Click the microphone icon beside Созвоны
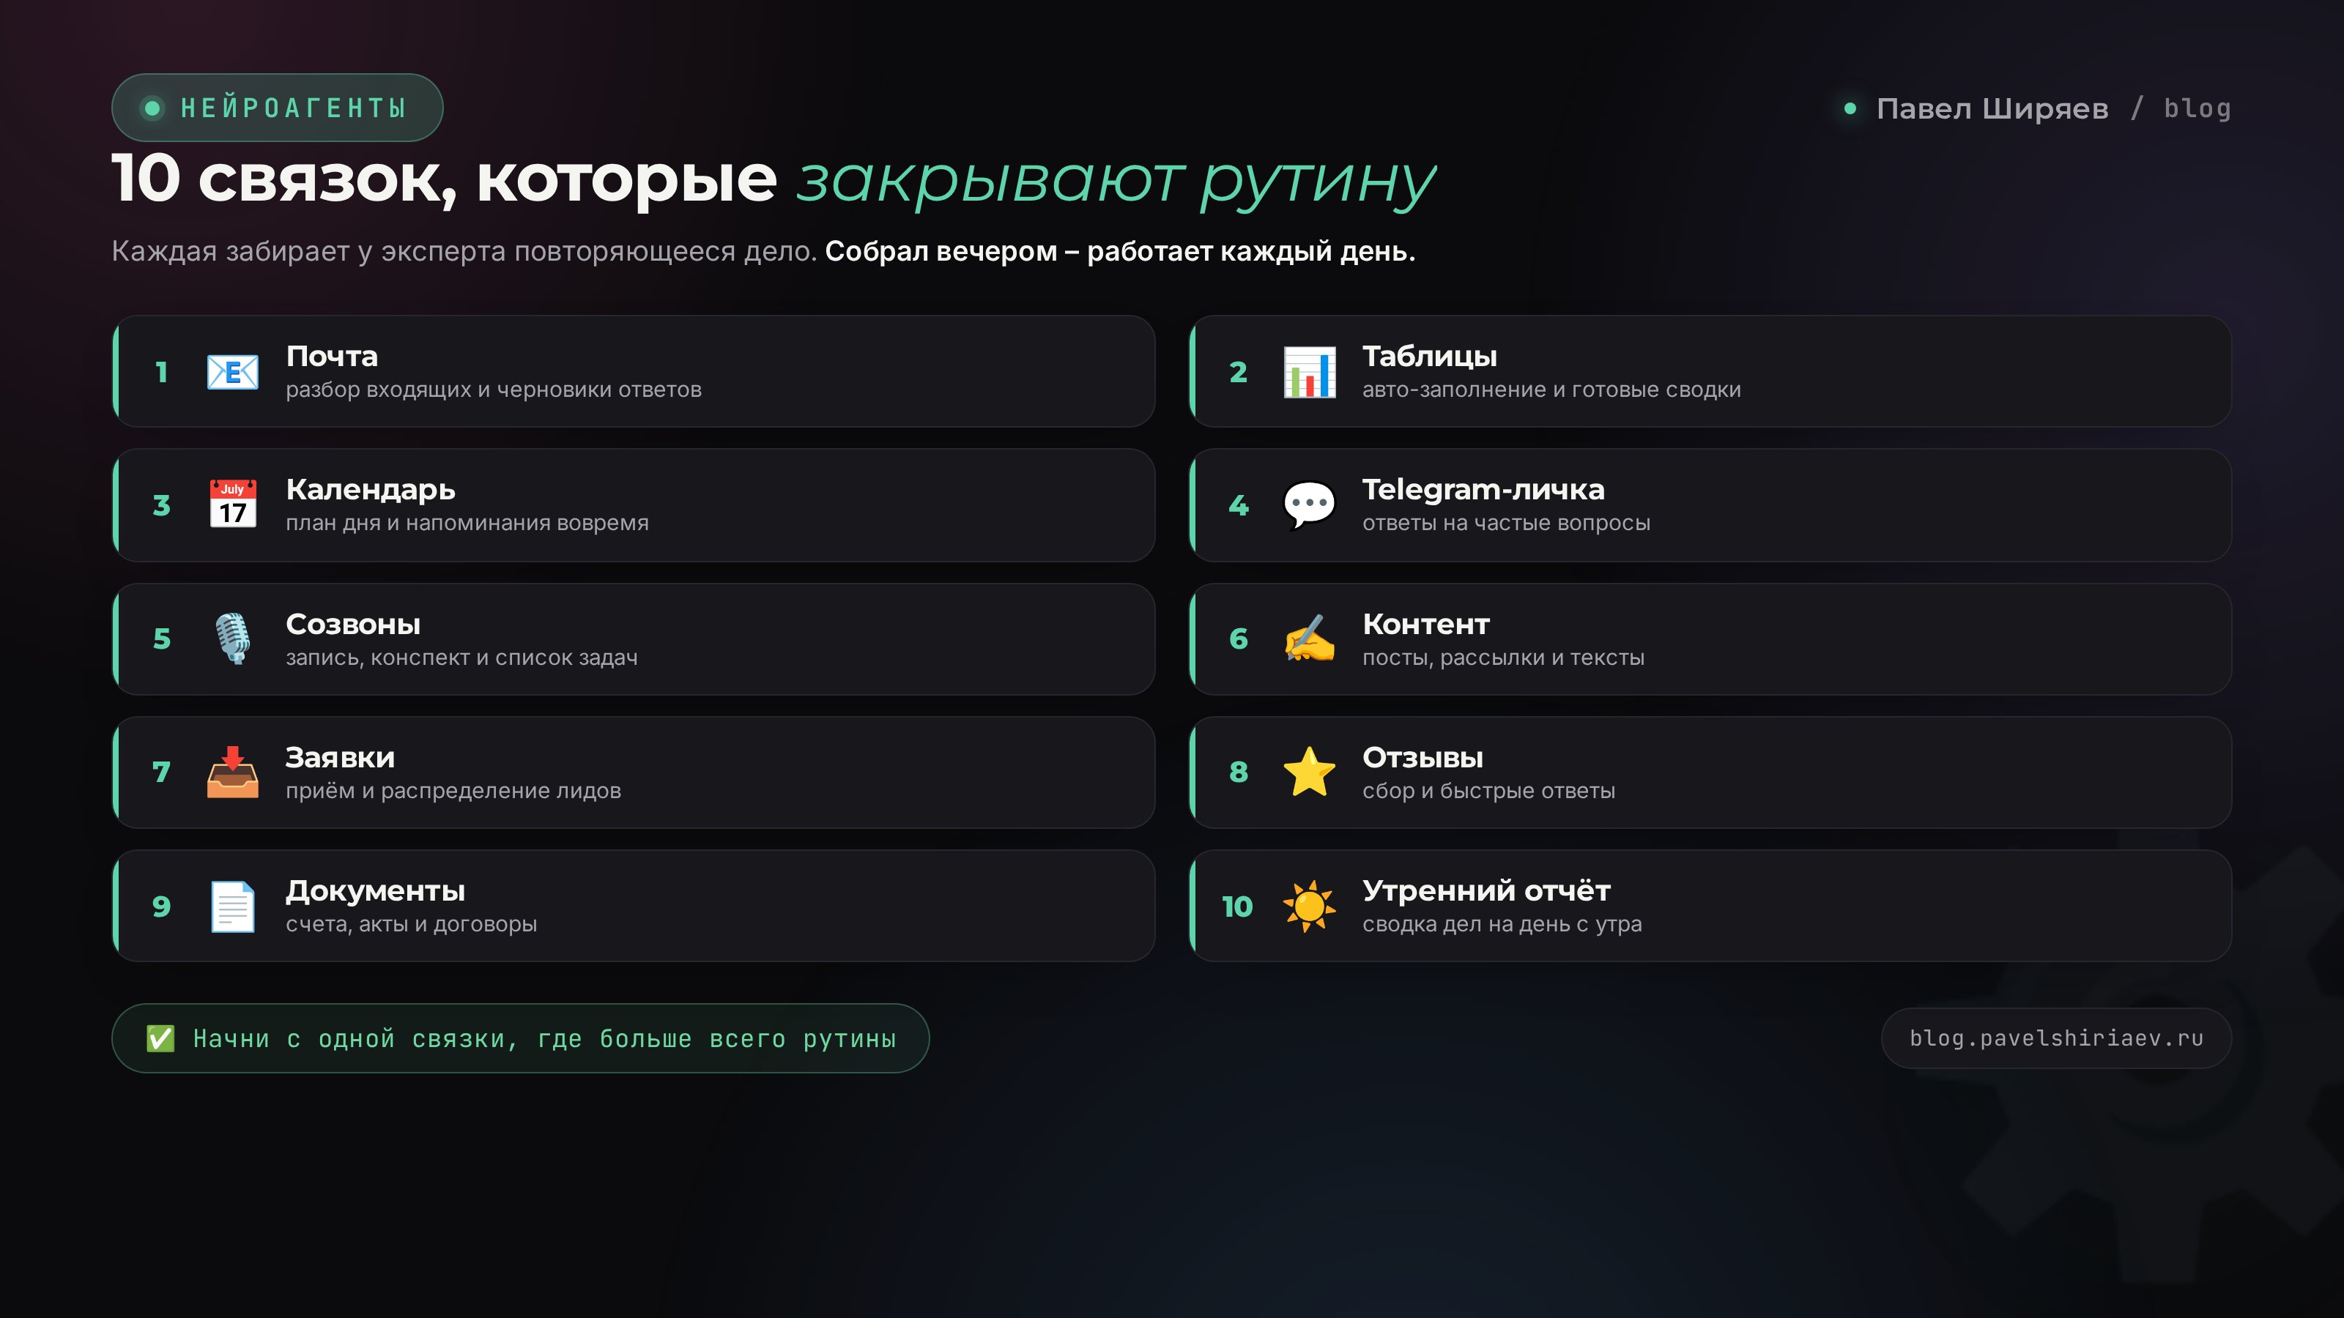Image resolution: width=2344 pixels, height=1318 pixels. [232, 638]
